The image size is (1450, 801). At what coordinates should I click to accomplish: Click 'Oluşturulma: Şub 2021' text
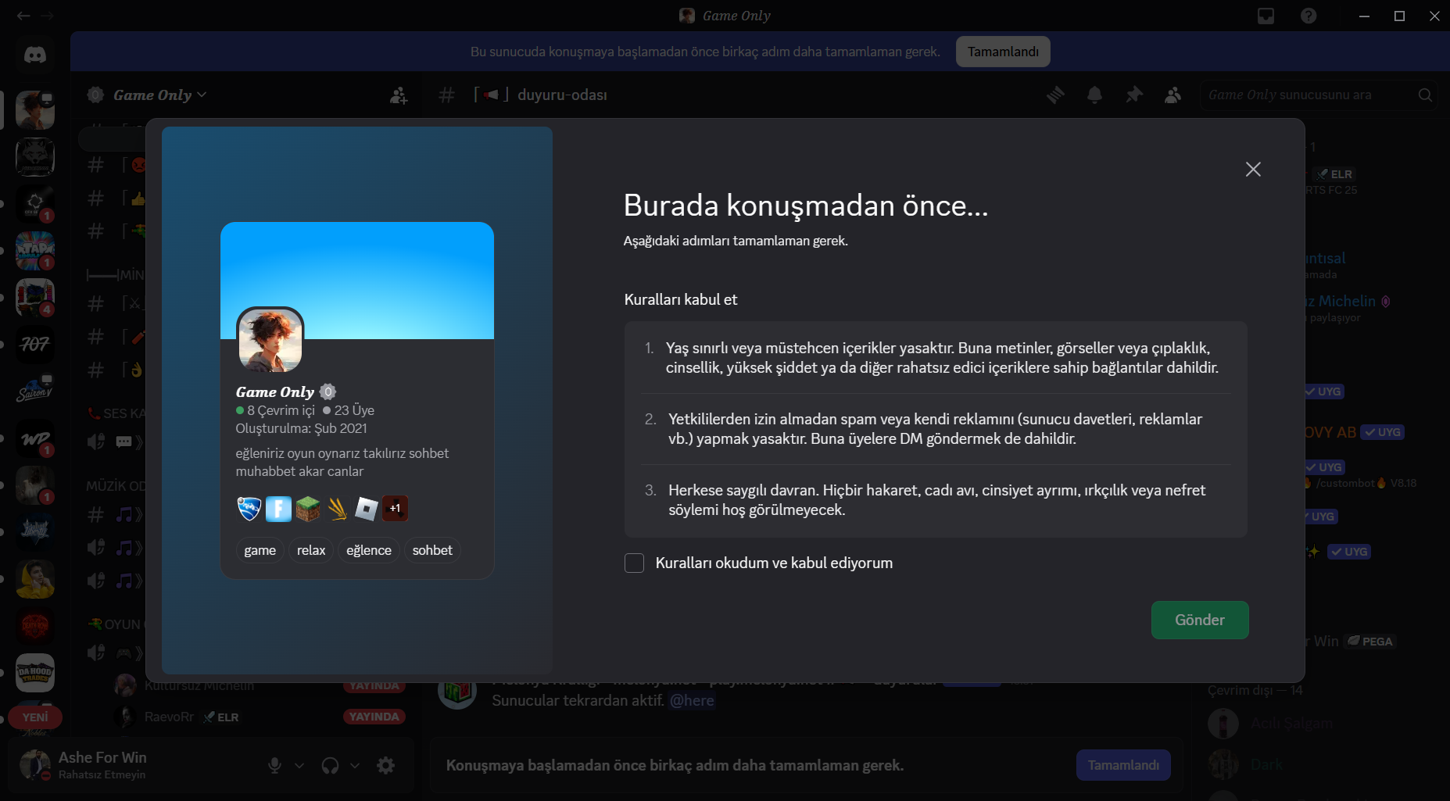click(x=301, y=428)
